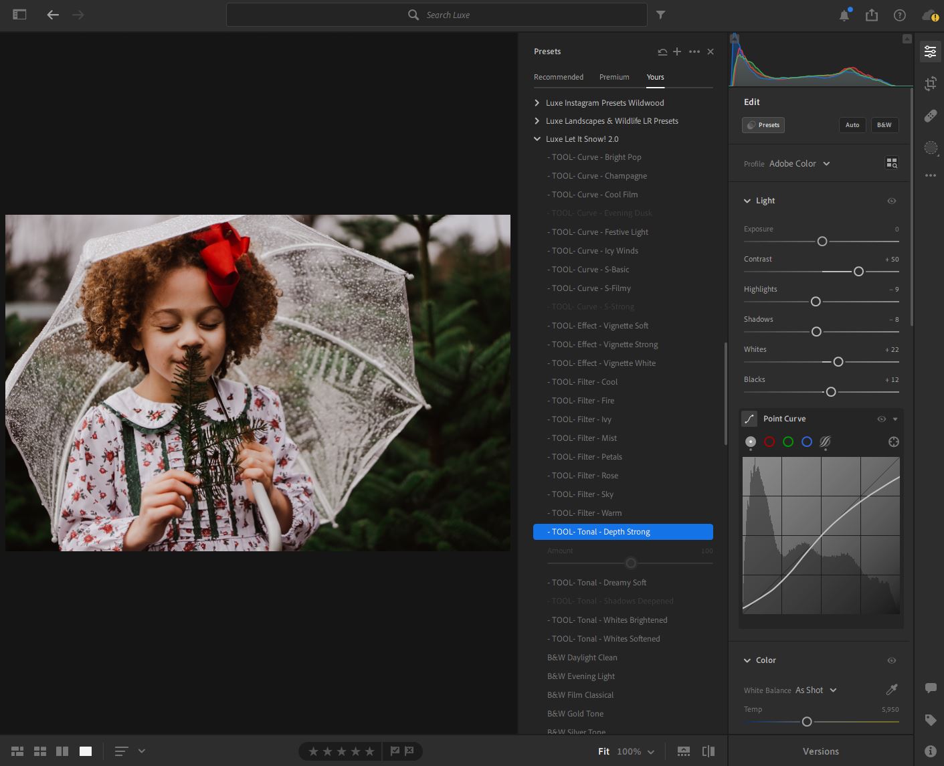Click the white balance eyedropper
The image size is (944, 766).
(x=891, y=690)
